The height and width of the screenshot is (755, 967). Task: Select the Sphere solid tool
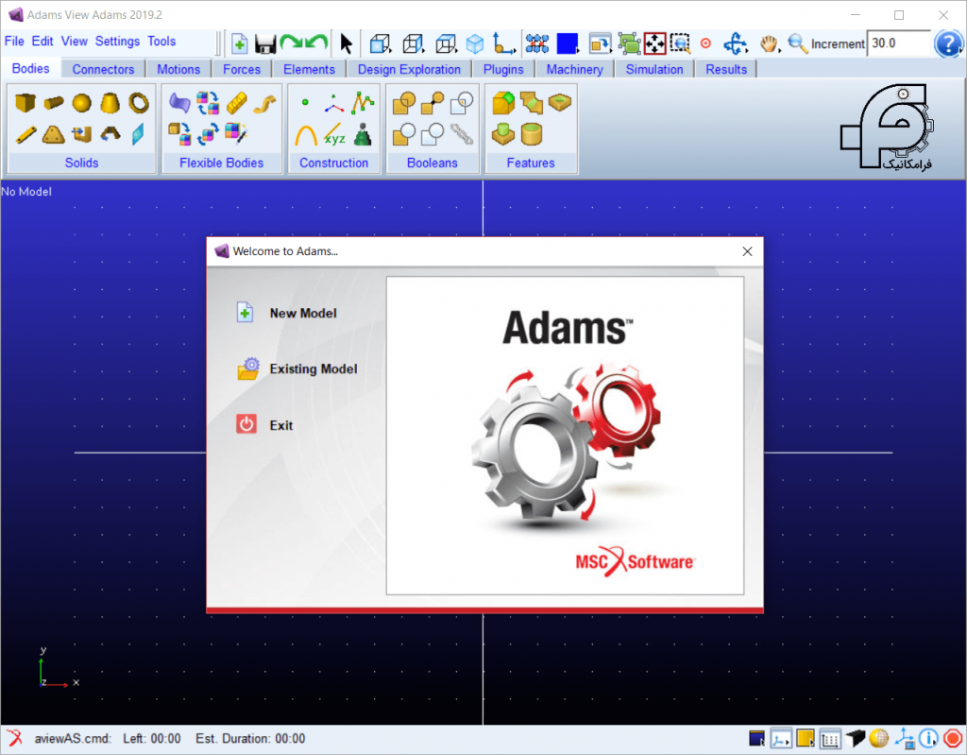tap(81, 103)
